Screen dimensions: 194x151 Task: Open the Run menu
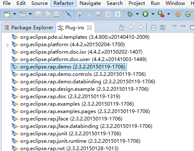point(155,3)
